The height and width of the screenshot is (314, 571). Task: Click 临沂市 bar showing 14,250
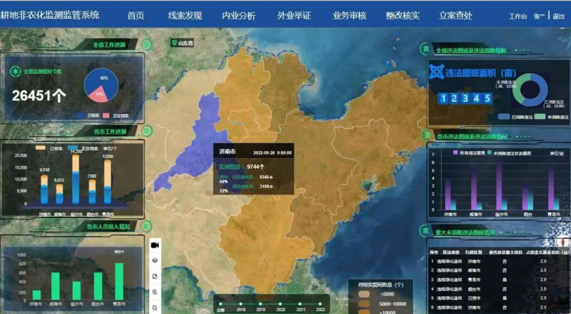coord(76,179)
